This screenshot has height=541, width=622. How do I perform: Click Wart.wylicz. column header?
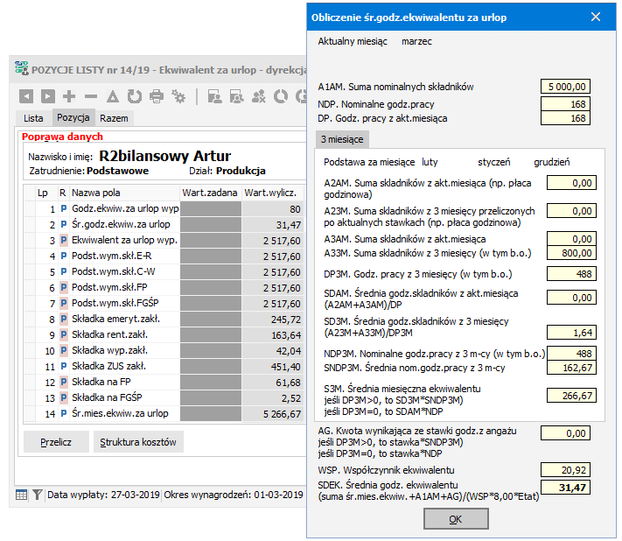point(273,193)
